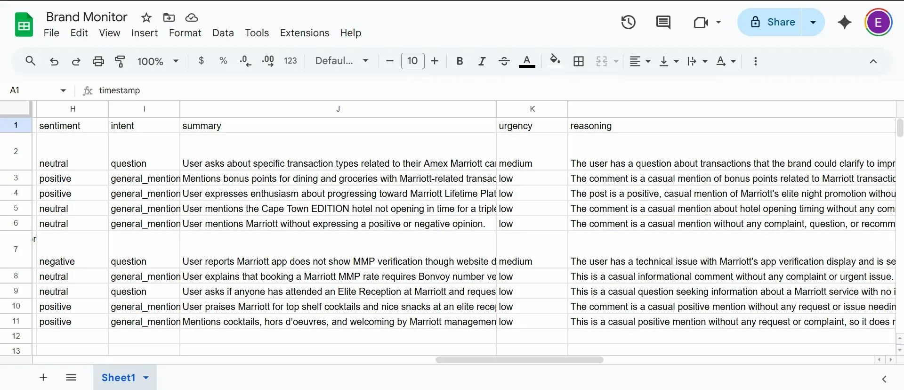Start a meeting via camera icon

(x=701, y=22)
